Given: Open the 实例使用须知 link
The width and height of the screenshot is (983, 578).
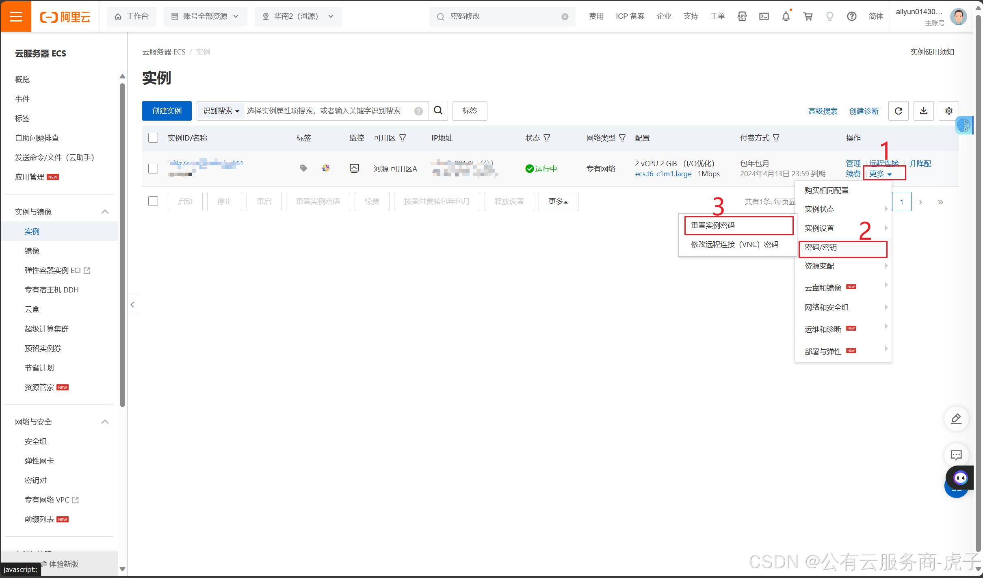Looking at the screenshot, I should (932, 52).
